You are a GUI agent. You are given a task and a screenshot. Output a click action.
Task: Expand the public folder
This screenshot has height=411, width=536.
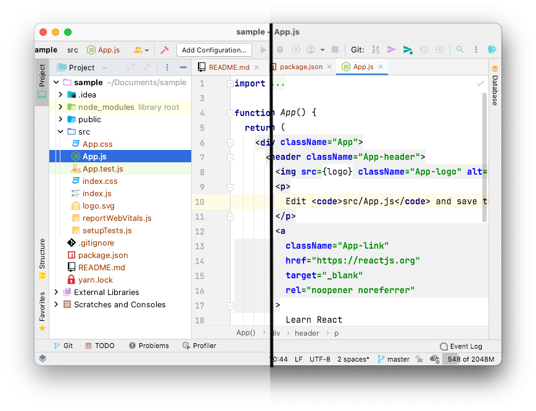click(60, 119)
